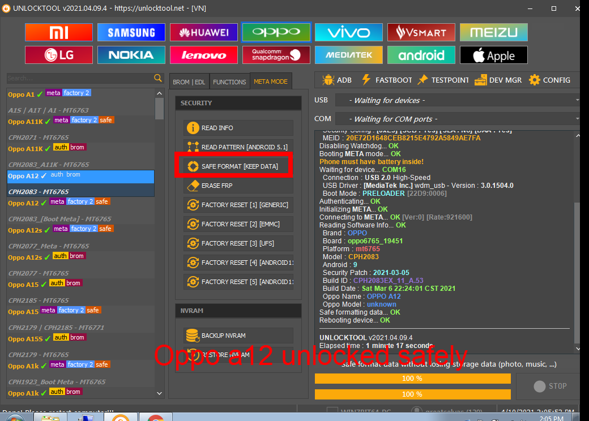Click the 'Phone must have battery inside!' warning
589x421 pixels.
(x=372, y=162)
